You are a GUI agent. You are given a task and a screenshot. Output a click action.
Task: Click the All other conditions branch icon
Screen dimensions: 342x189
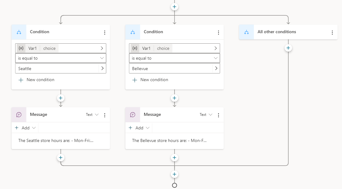pyautogui.click(x=246, y=32)
